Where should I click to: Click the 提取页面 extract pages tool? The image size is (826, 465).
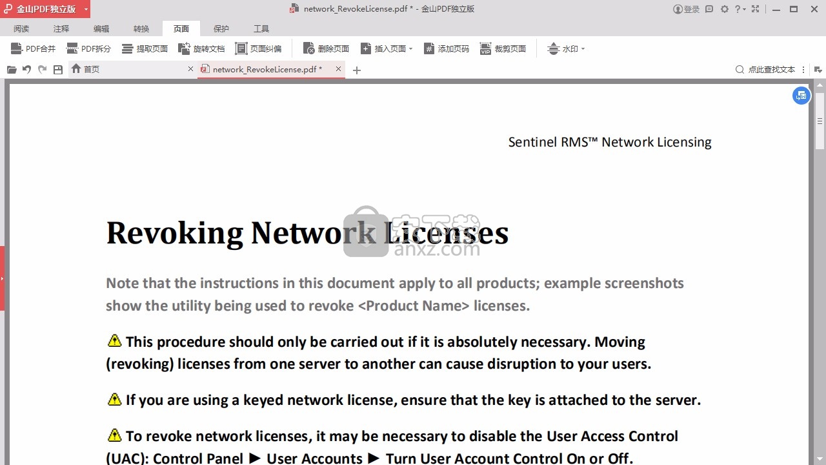tap(145, 49)
